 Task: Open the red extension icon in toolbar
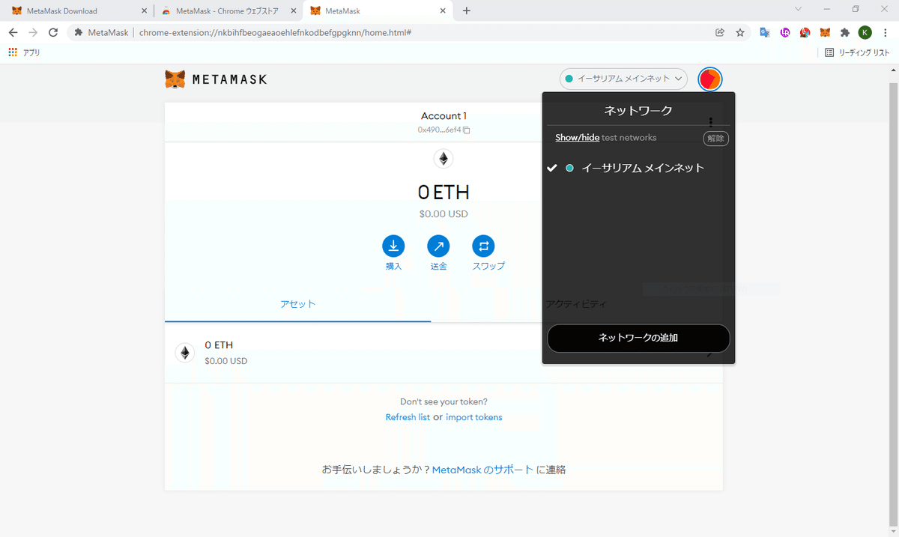point(805,32)
